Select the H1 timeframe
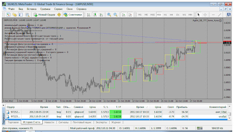This screenshot has height=132, width=234. pos(165,15)
